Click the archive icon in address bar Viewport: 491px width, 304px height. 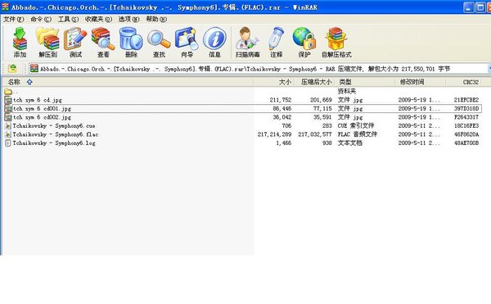34,68
